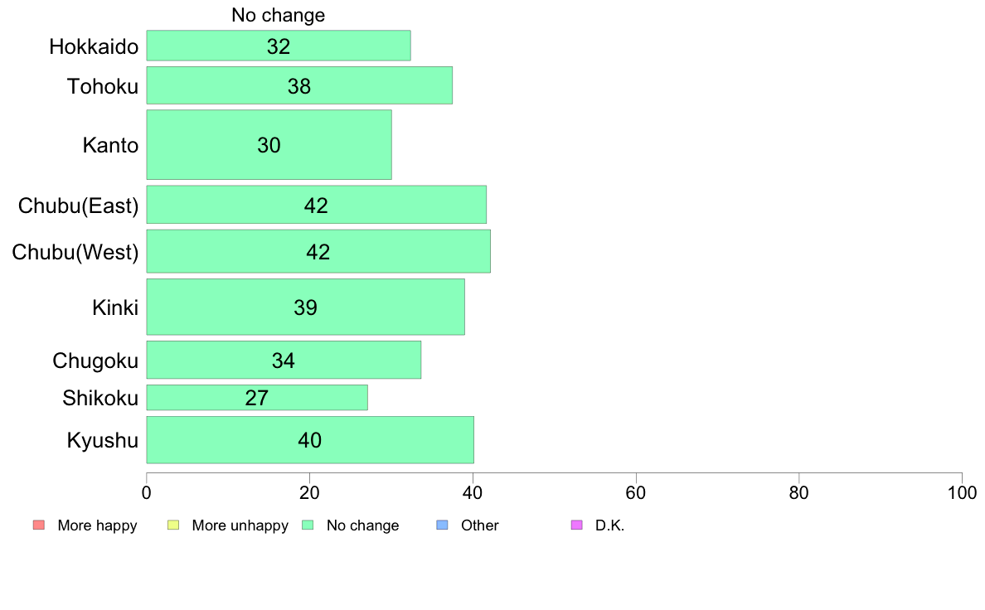
Task: Click the Chubu(West) bar
Action: [x=318, y=251]
